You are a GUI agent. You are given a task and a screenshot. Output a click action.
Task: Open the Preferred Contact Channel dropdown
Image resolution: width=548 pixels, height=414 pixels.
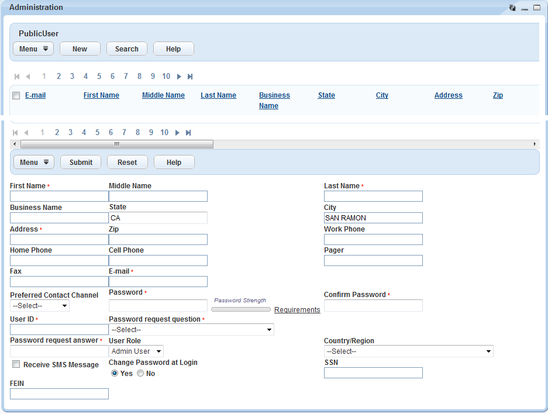(40, 306)
